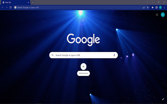Screen dimensions: 167x104
Task: Open profile avatar in toolbar
Action: point(160,8)
